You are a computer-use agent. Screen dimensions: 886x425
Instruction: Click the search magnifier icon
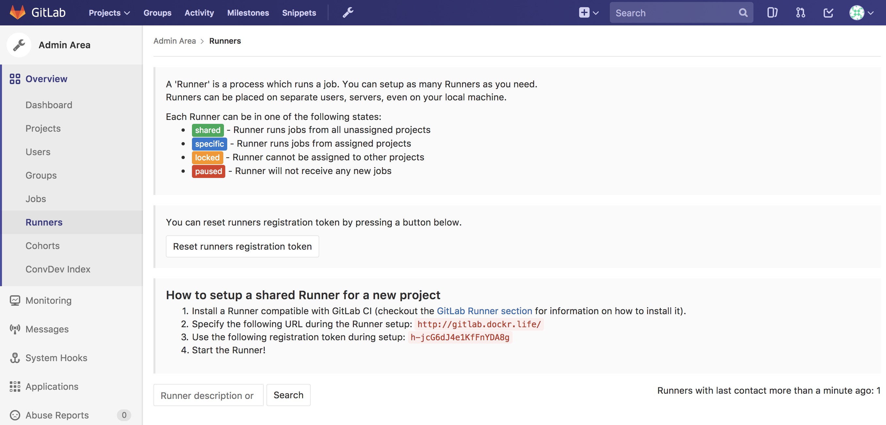[x=743, y=13]
